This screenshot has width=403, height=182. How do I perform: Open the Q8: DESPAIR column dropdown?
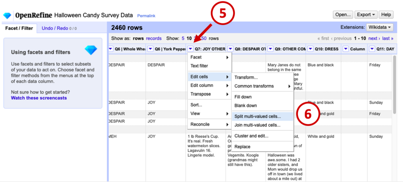[x=231, y=49]
